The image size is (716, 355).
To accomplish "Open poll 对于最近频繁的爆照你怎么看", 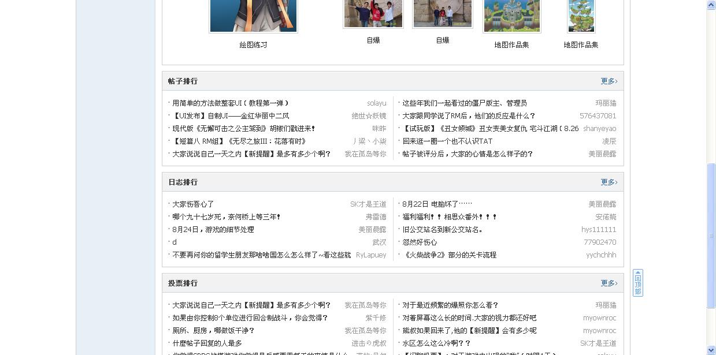I will pos(450,305).
